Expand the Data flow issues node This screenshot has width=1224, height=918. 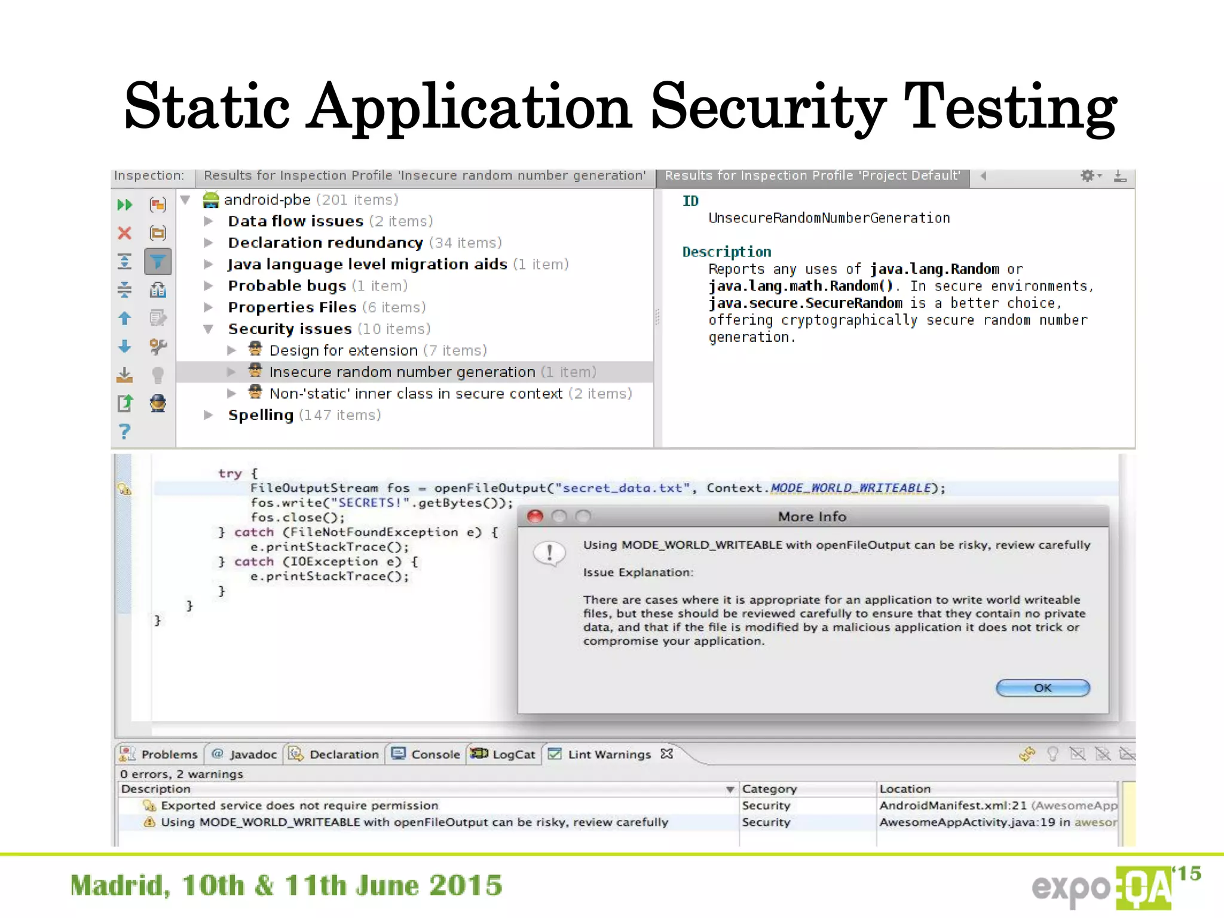tap(209, 221)
